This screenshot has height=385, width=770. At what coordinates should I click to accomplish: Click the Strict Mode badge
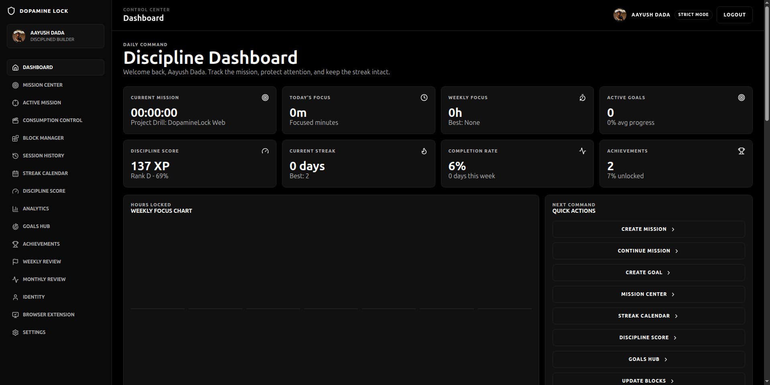click(693, 14)
